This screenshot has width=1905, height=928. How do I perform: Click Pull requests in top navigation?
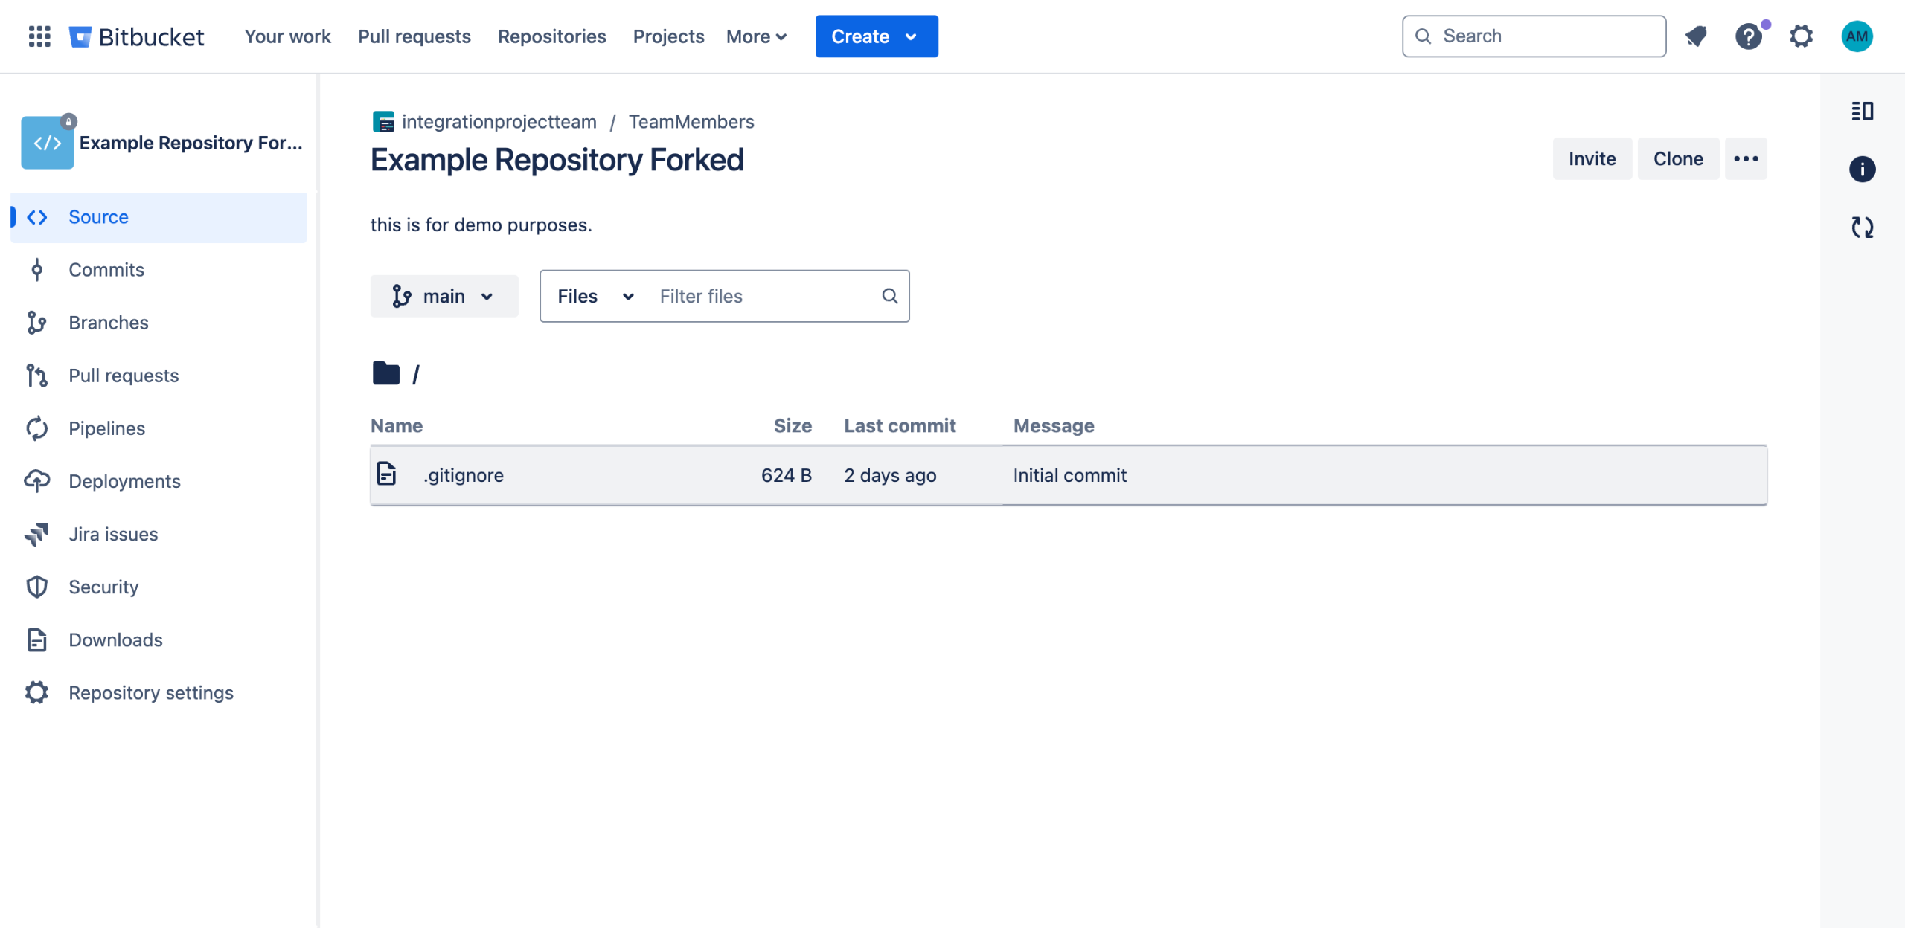click(414, 36)
